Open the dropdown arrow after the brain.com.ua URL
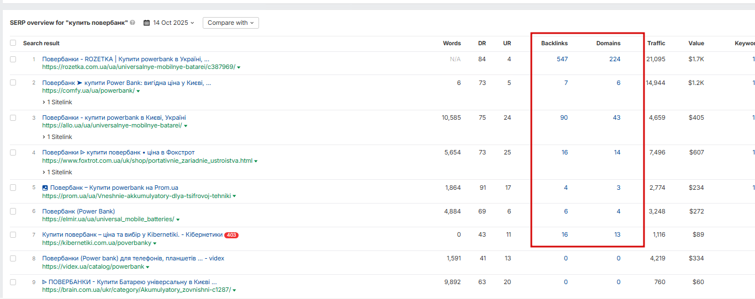 (x=235, y=290)
